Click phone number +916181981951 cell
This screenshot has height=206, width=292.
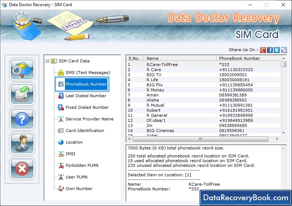[236, 110]
